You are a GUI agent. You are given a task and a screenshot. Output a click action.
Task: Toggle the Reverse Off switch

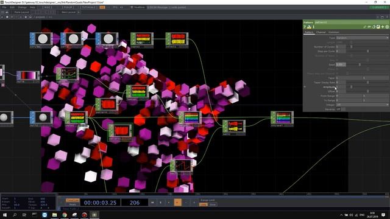click(341, 109)
